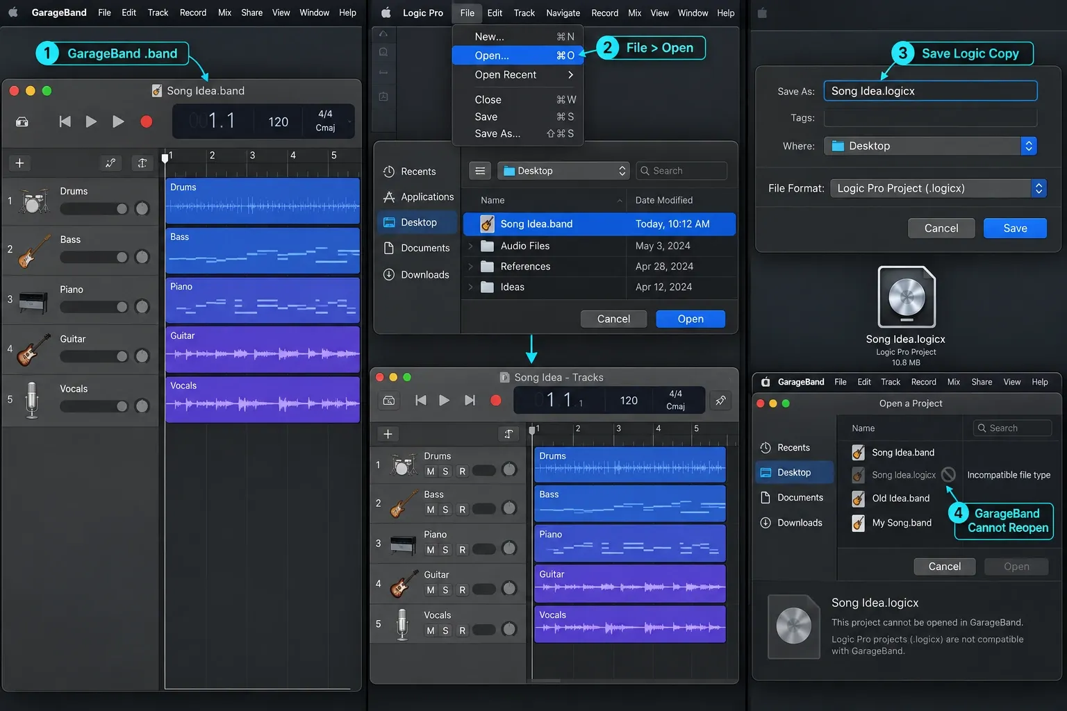The image size is (1067, 711).
Task: Open the Desktop folder popup in the Logic open dialog
Action: pyautogui.click(x=563, y=171)
